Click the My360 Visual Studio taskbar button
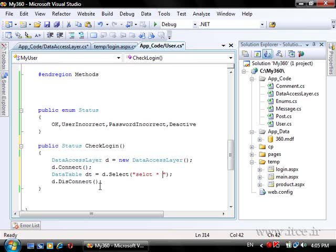 pyautogui.click(x=115, y=246)
